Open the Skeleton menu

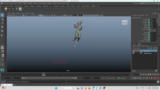tap(35, 3)
